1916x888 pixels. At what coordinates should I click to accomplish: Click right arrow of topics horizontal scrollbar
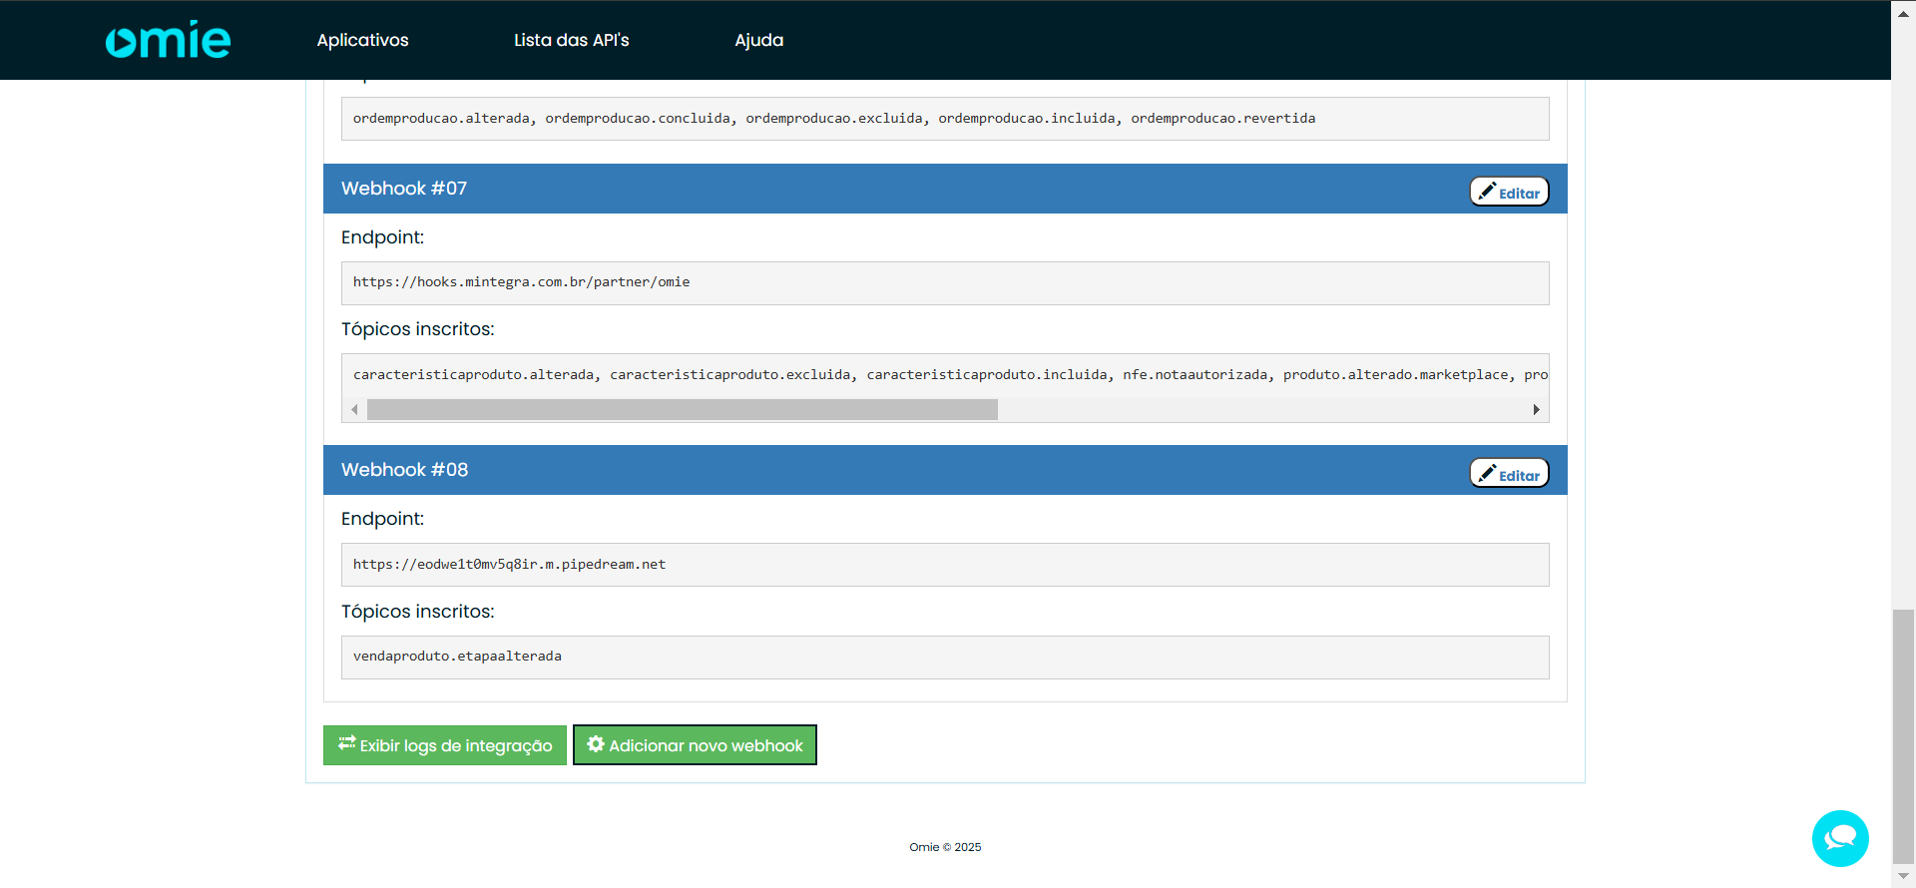(1537, 410)
